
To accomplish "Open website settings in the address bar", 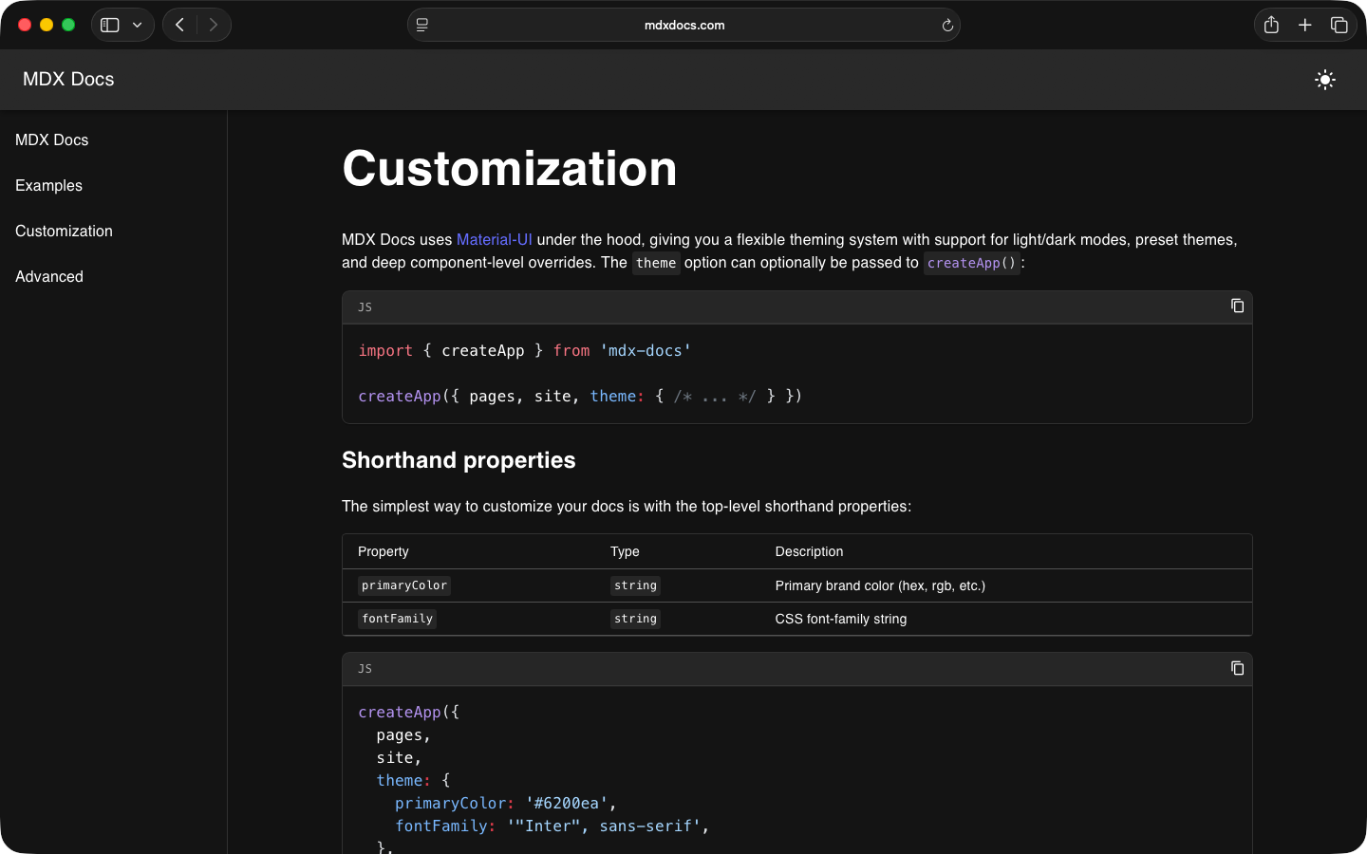I will (x=421, y=25).
